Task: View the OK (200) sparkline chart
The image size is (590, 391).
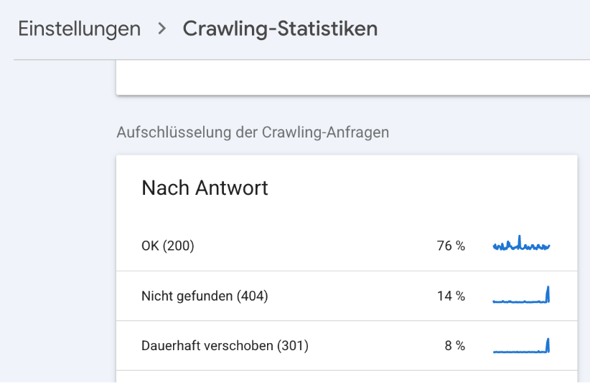Action: pyautogui.click(x=522, y=243)
